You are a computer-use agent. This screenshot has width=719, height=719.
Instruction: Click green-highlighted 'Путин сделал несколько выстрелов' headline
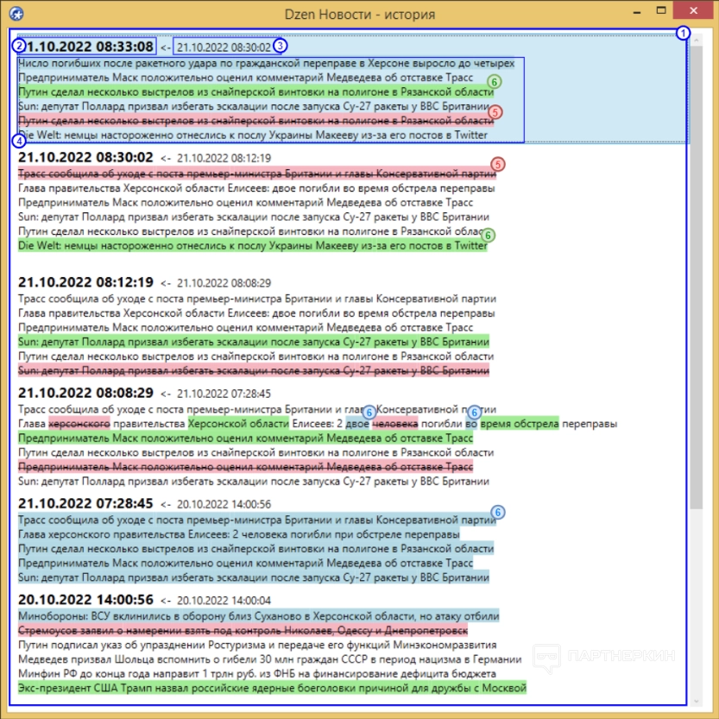(255, 91)
